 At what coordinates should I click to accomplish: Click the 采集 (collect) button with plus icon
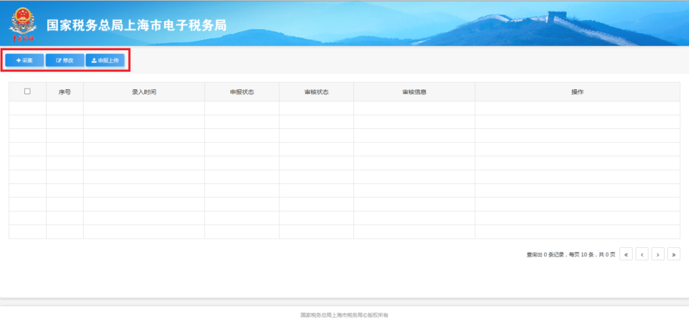click(25, 61)
